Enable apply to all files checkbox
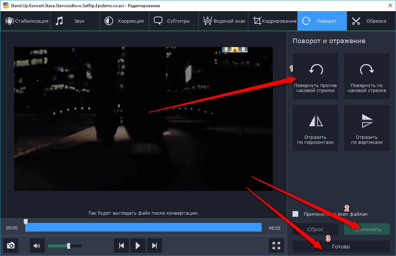 295,214
